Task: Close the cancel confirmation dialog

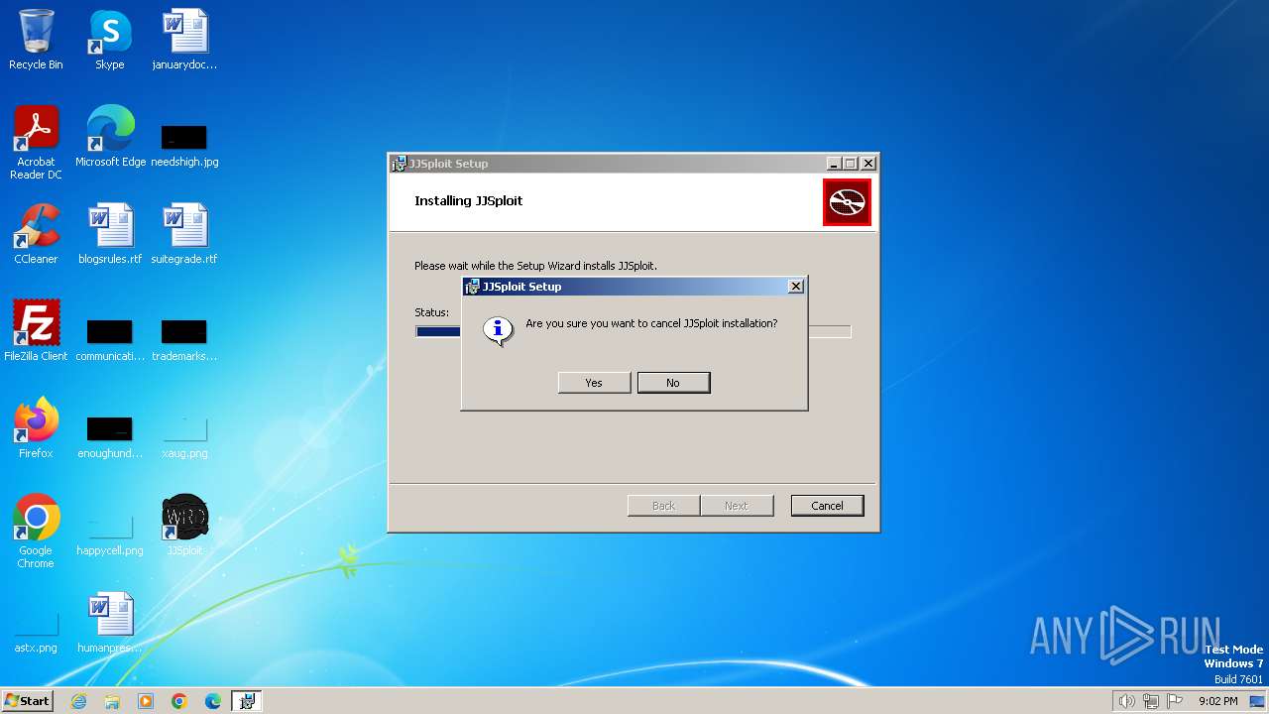Action: tap(795, 287)
